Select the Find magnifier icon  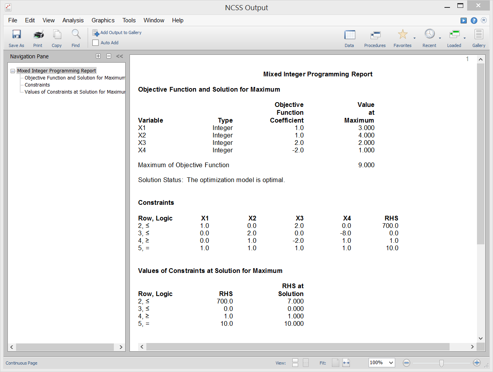(76, 37)
